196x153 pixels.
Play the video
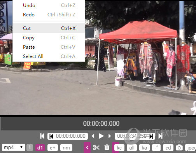101,136
